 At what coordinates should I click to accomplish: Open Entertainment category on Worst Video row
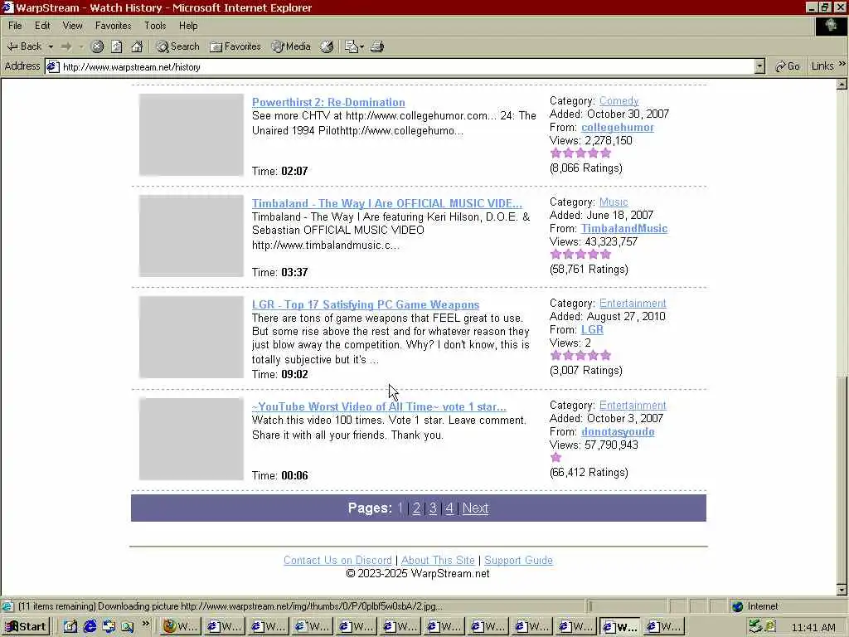pos(633,405)
